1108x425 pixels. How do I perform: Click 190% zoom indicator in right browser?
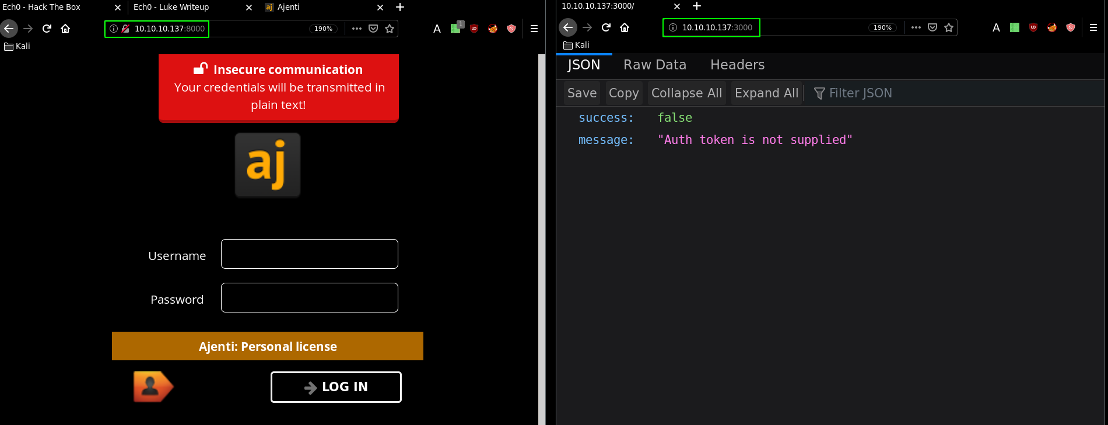coord(882,27)
